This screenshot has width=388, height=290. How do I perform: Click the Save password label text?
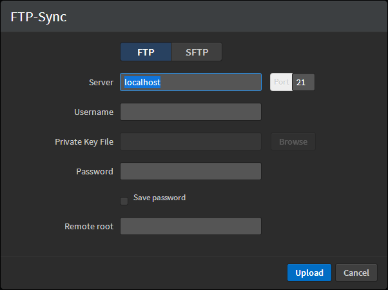pyautogui.click(x=159, y=198)
